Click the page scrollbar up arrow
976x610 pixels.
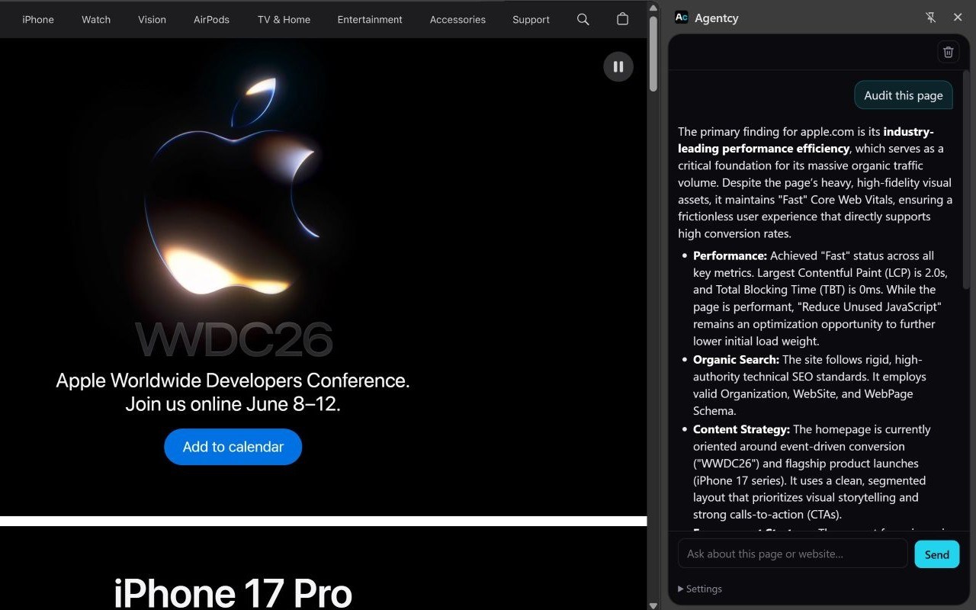[x=653, y=7]
